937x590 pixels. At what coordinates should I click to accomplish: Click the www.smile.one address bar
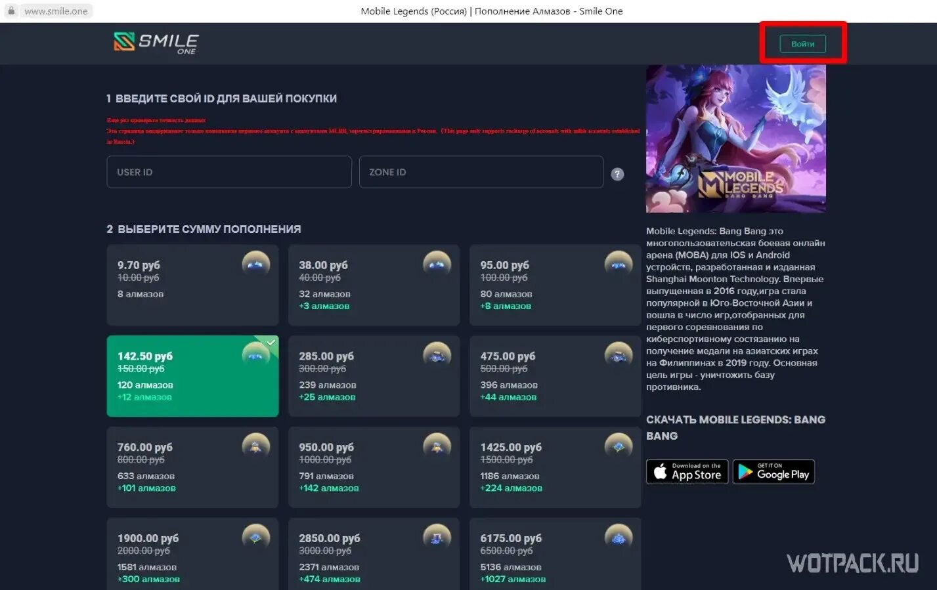(x=56, y=11)
